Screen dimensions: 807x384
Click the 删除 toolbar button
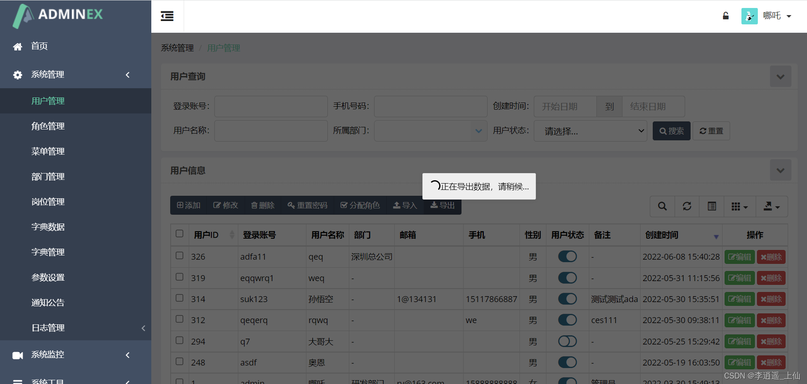click(263, 205)
